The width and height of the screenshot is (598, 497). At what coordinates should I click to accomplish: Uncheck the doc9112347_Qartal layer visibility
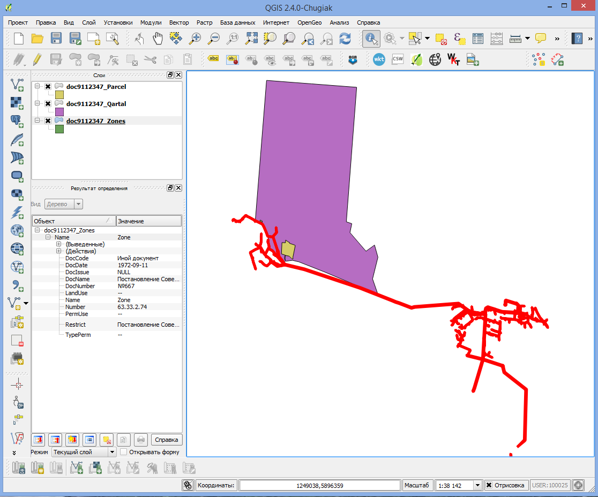click(x=48, y=104)
